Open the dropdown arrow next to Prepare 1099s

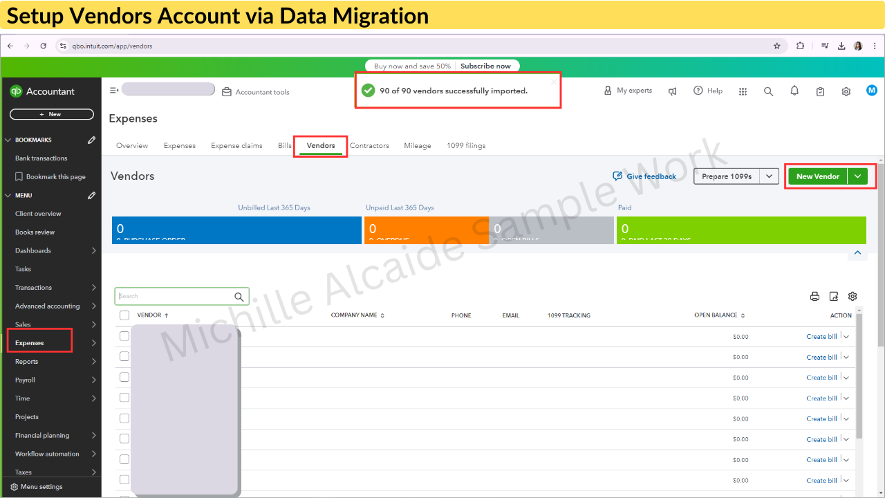[770, 176]
